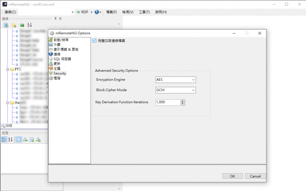
Task: Open the connection (連線) combo box dropdown
Action: pos(73,12)
